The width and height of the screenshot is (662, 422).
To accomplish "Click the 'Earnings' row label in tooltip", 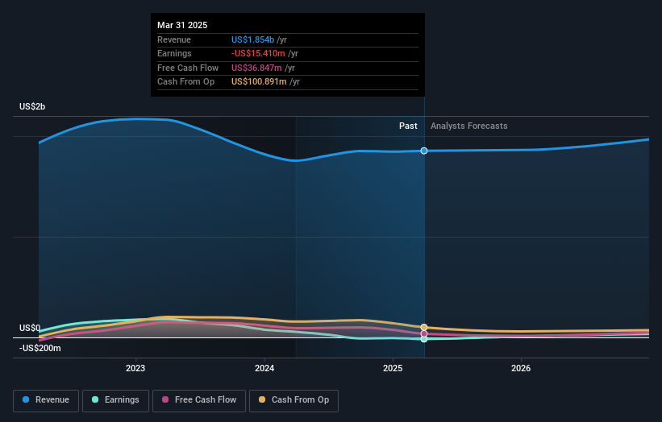I will (x=174, y=53).
